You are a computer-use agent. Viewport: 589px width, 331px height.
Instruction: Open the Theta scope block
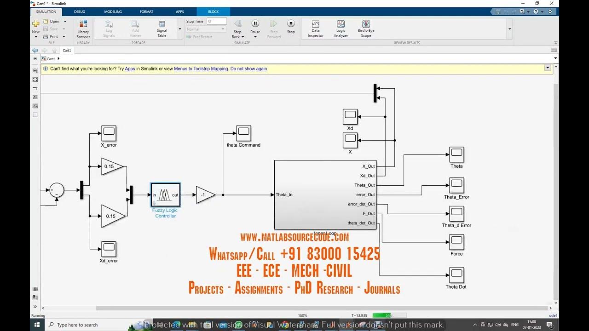pos(456,154)
